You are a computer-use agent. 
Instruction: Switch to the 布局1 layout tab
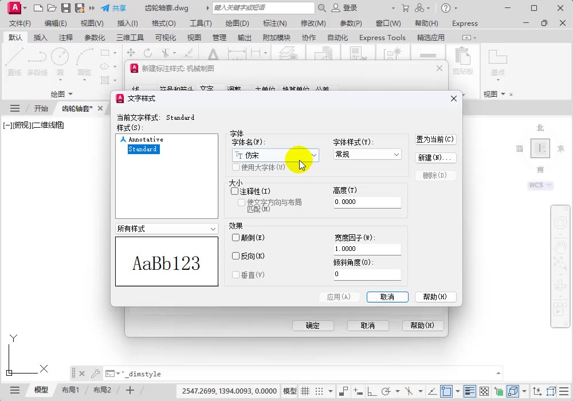70,390
